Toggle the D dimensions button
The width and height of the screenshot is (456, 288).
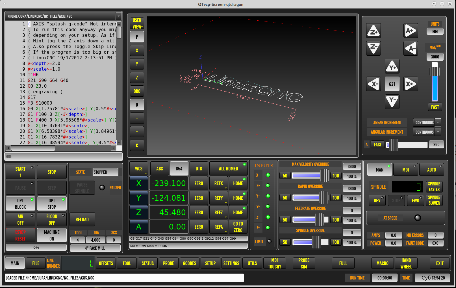[137, 105]
